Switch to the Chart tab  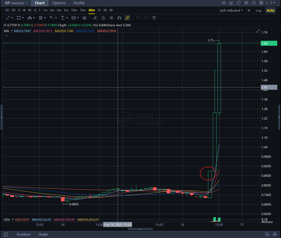tap(40, 3)
